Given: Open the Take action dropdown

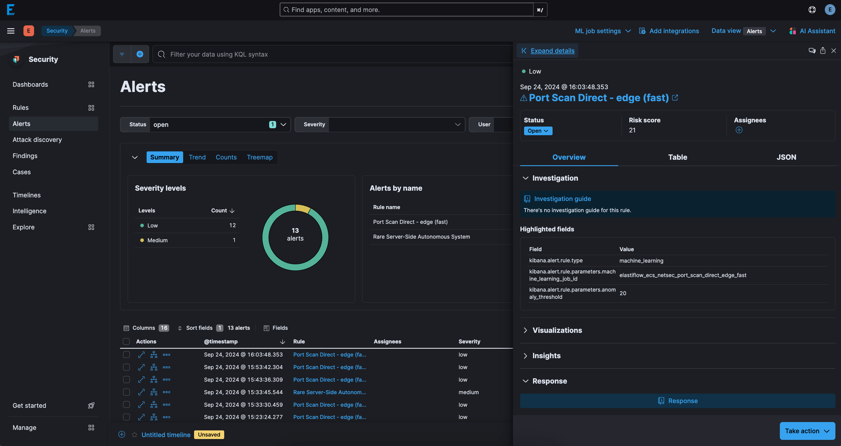Looking at the screenshot, I should point(807,431).
